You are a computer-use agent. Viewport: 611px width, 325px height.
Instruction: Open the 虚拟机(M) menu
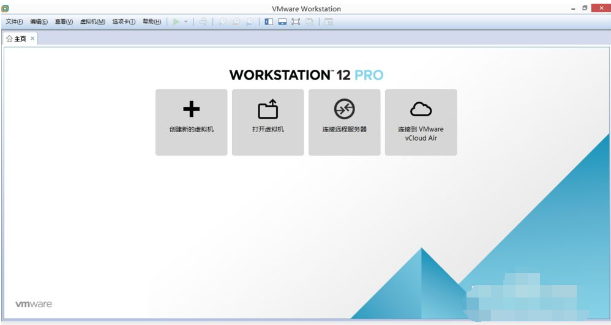92,21
